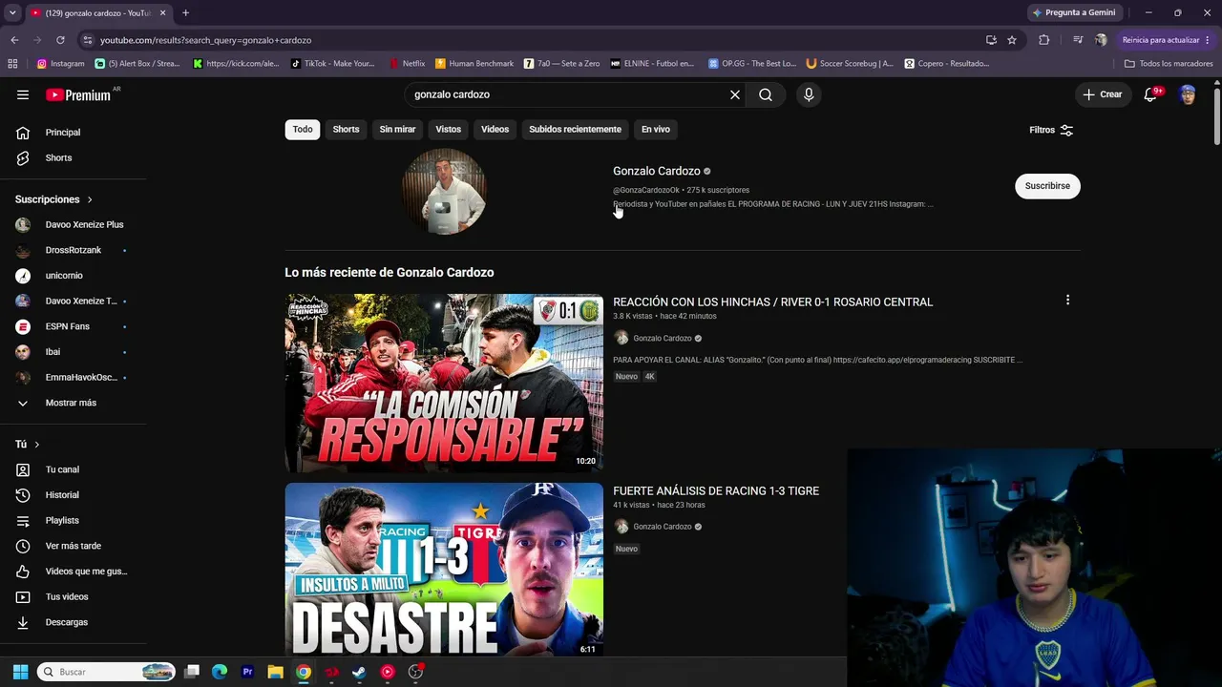The image size is (1222, 687).
Task: Click Pregunta a Gemini button
Action: pyautogui.click(x=1074, y=12)
